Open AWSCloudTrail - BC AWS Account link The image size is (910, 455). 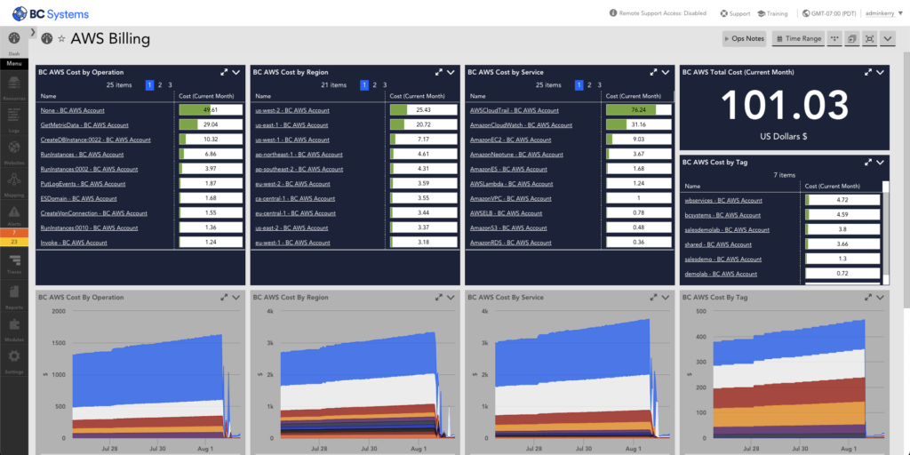click(x=515, y=110)
